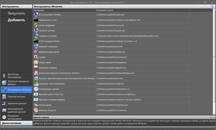Select the Групповая политика row text
216x130 pixels.
click(x=48, y=68)
